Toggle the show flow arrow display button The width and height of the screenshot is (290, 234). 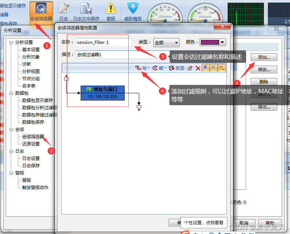tap(222, 68)
